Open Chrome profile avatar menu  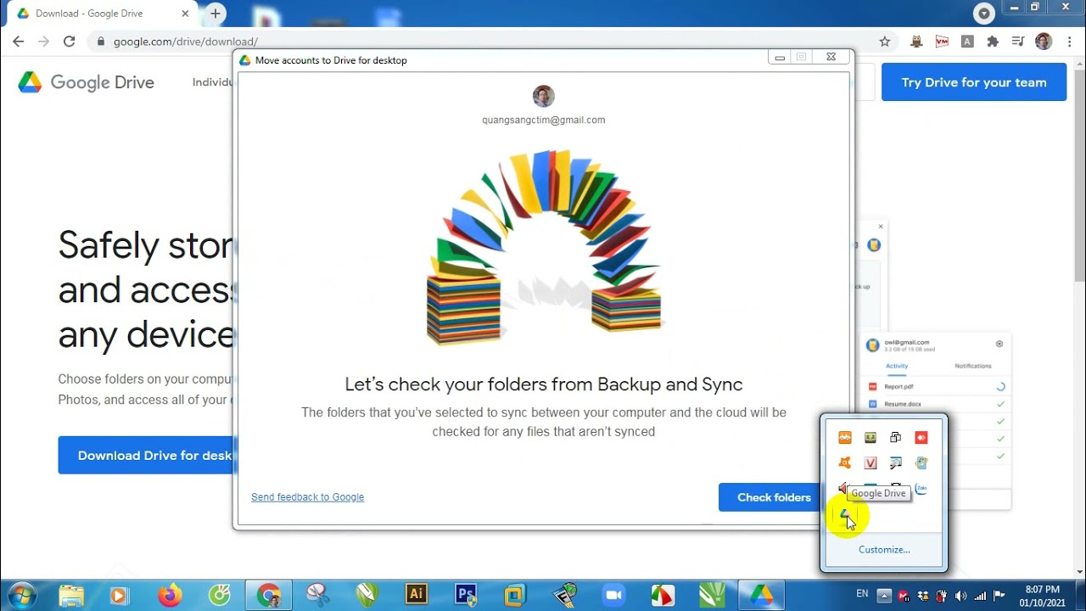coord(1044,42)
